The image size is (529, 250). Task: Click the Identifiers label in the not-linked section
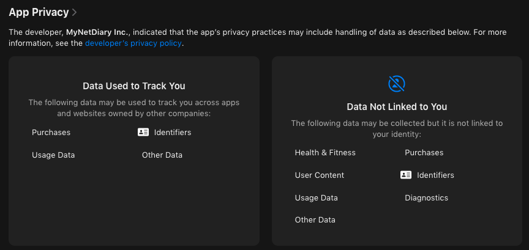[x=435, y=175]
